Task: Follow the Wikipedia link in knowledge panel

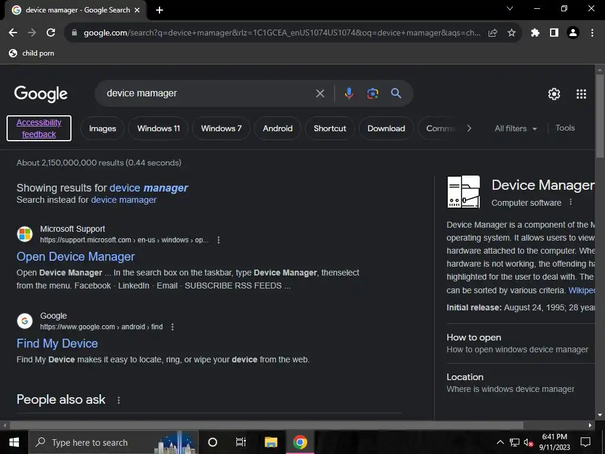Action: point(581,290)
